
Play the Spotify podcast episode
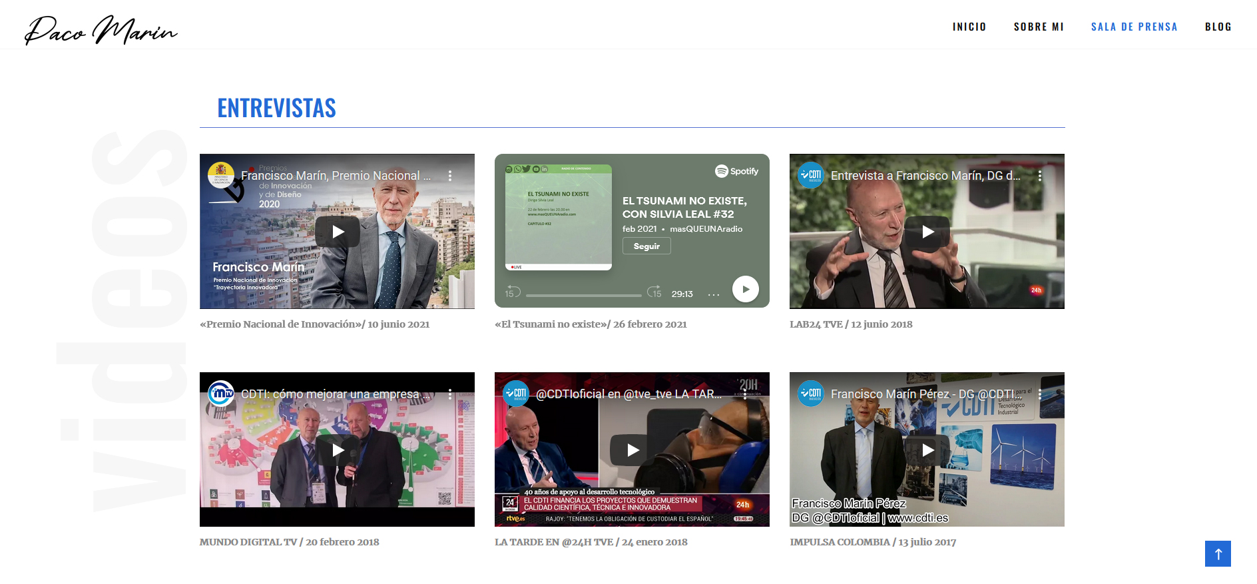745,289
